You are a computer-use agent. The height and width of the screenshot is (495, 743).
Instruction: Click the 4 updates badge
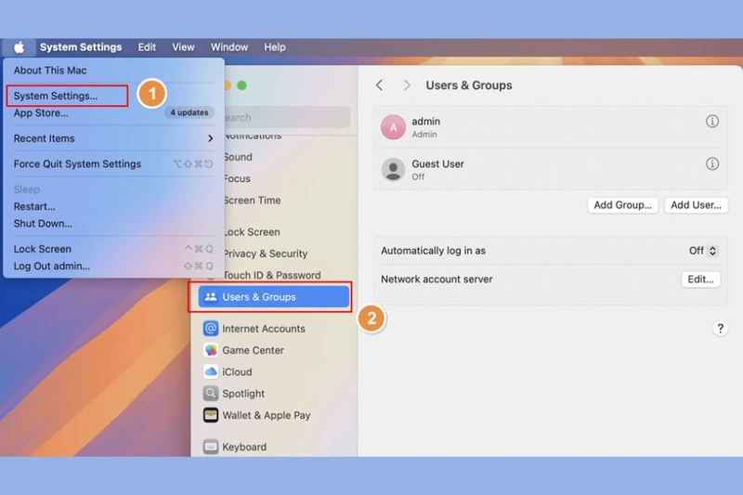pyautogui.click(x=189, y=112)
